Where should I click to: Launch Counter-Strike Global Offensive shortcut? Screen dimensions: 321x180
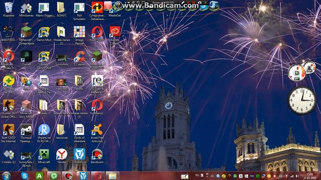click(9, 109)
